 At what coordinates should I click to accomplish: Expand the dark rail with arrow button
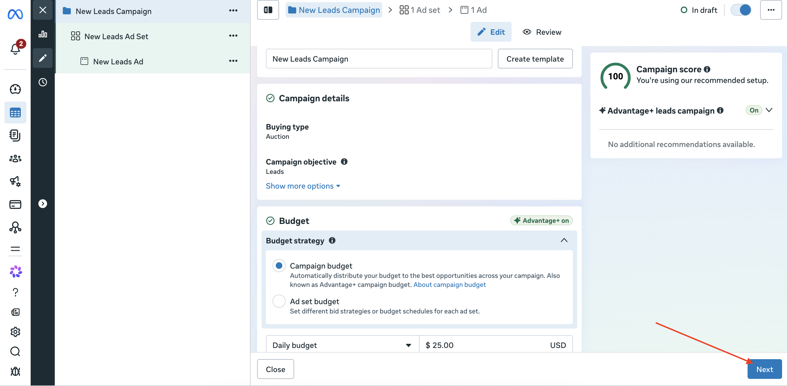coord(43,204)
